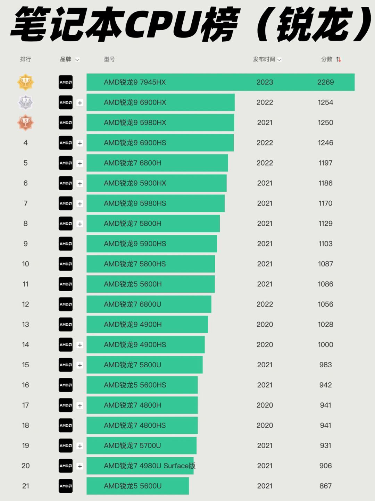The width and height of the screenshot is (375, 501).
Task: Expand the plus beside 锐龙7 6800H
Action: point(80,163)
